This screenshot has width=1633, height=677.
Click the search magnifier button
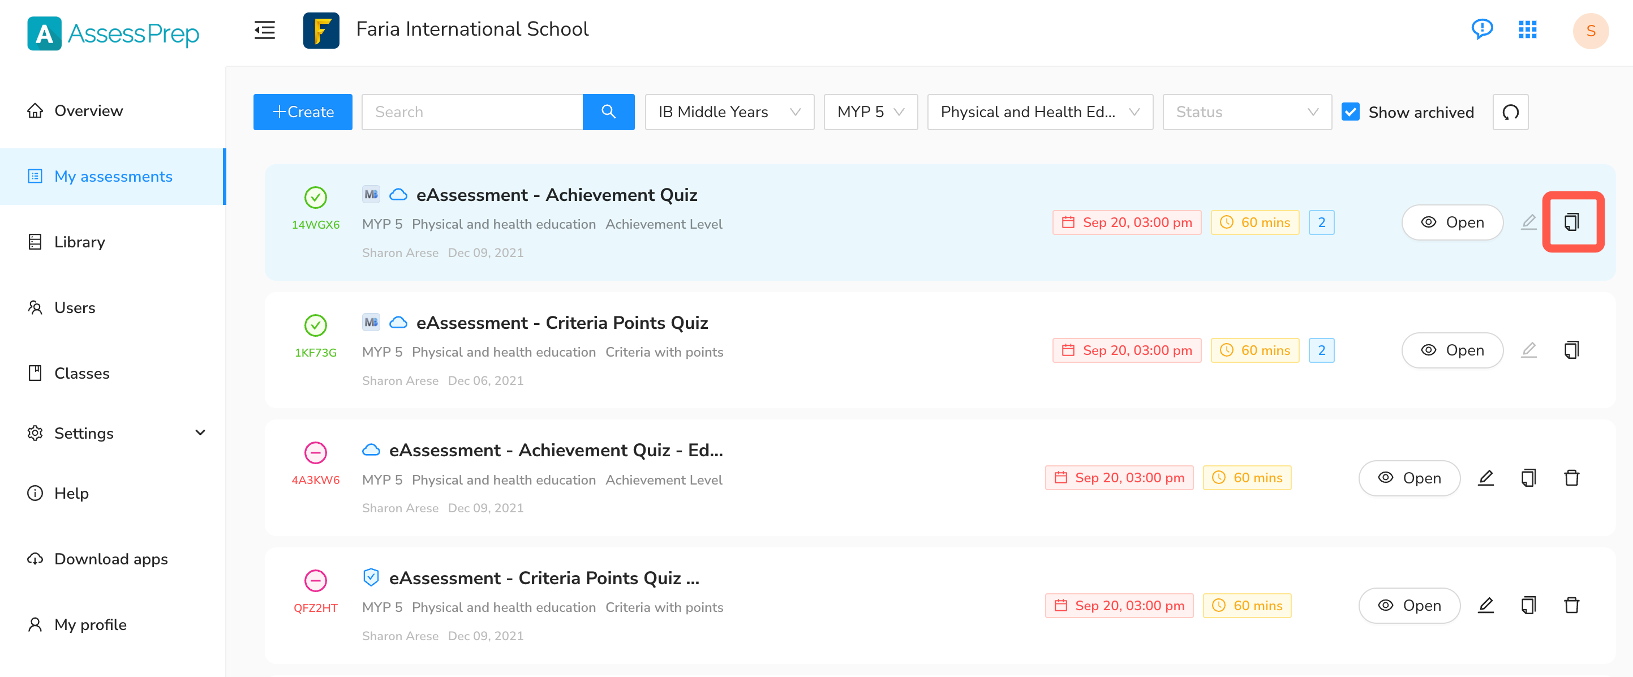[x=608, y=112]
